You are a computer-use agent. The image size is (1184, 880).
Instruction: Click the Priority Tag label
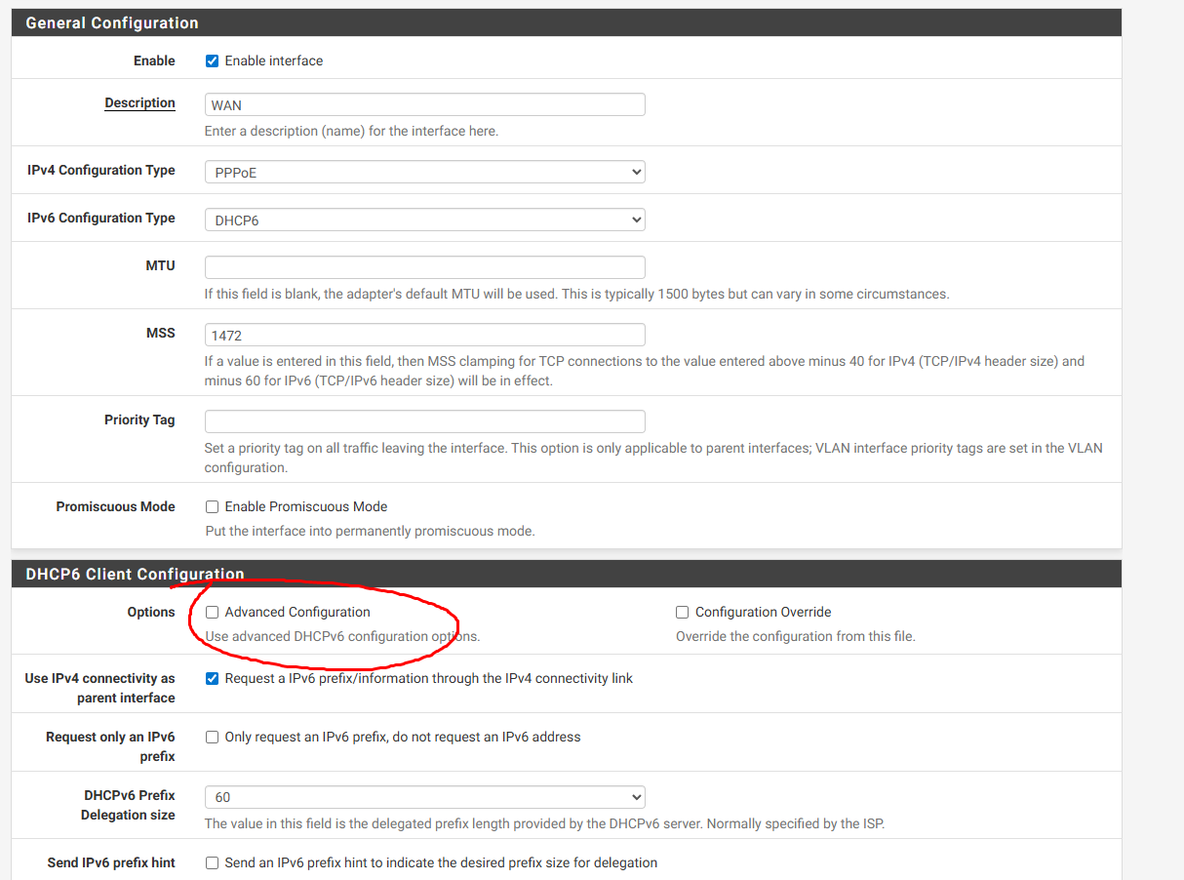click(139, 420)
